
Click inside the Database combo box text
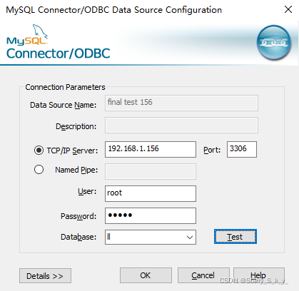[x=145, y=237]
